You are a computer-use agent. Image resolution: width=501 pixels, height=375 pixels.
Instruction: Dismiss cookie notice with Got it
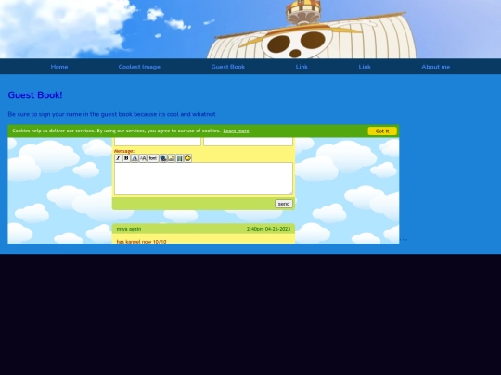pos(382,131)
